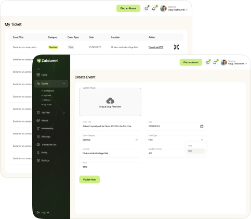251x219 pixels.
Task: Click the Publish Now button
Action: tap(89, 180)
